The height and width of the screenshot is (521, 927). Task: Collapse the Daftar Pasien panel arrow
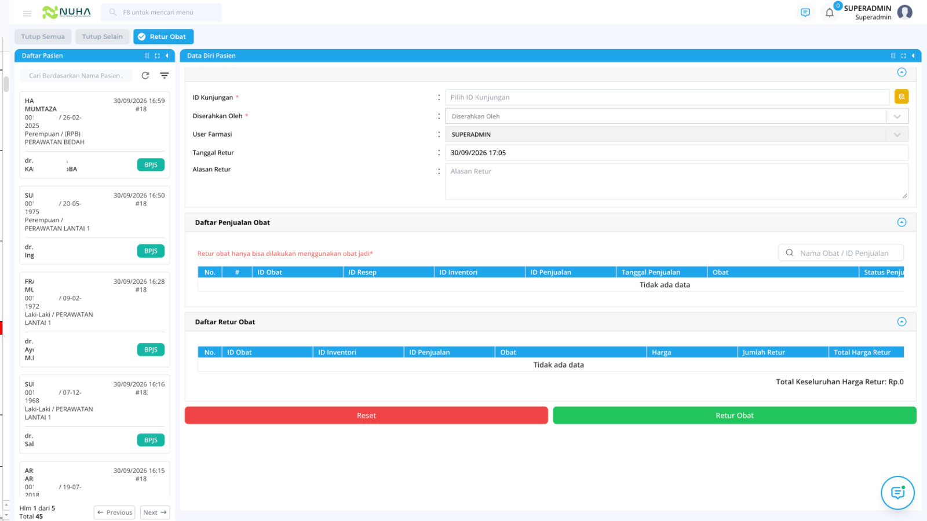pos(167,56)
